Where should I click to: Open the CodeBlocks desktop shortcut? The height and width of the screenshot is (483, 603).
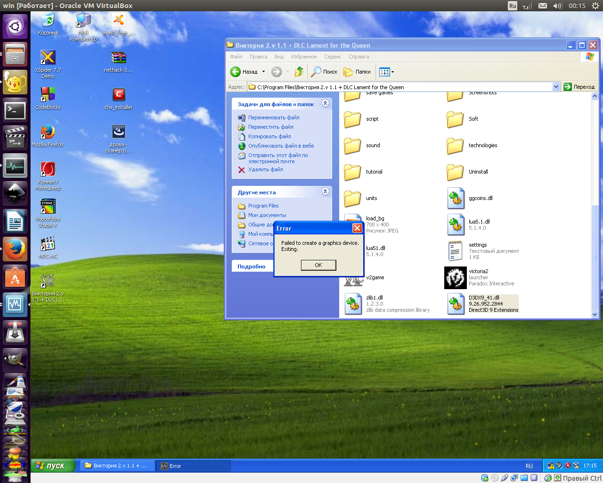pyautogui.click(x=48, y=95)
